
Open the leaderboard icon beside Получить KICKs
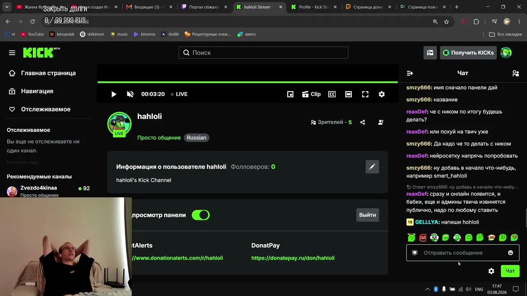point(430,53)
